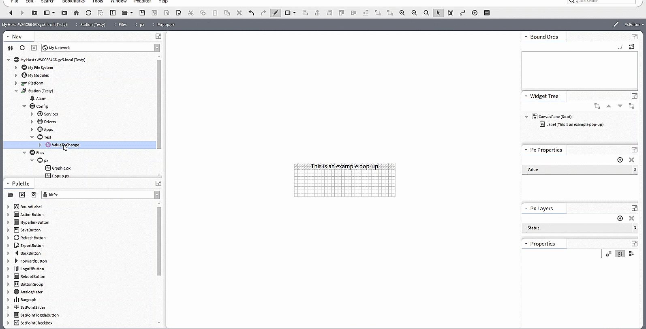This screenshot has height=329, width=646.
Task: Open the Bookmarks menu
Action: 73,2
